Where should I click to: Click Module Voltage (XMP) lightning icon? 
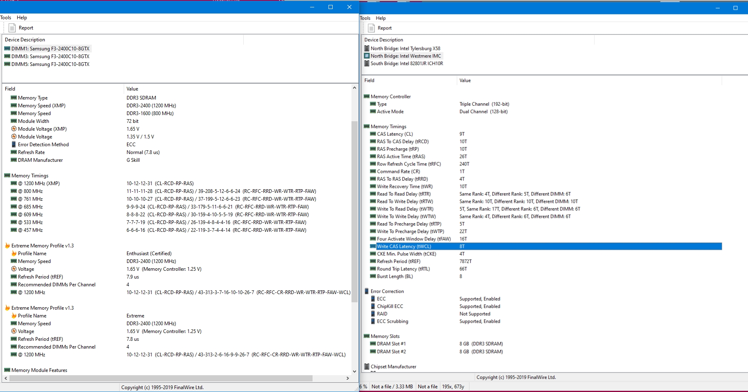14,129
